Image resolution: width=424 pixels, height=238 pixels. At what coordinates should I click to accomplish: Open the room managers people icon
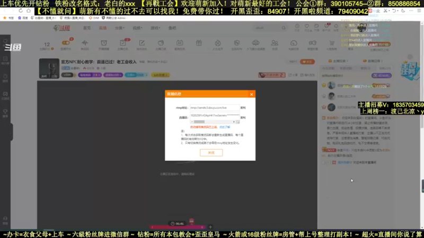click(275, 43)
